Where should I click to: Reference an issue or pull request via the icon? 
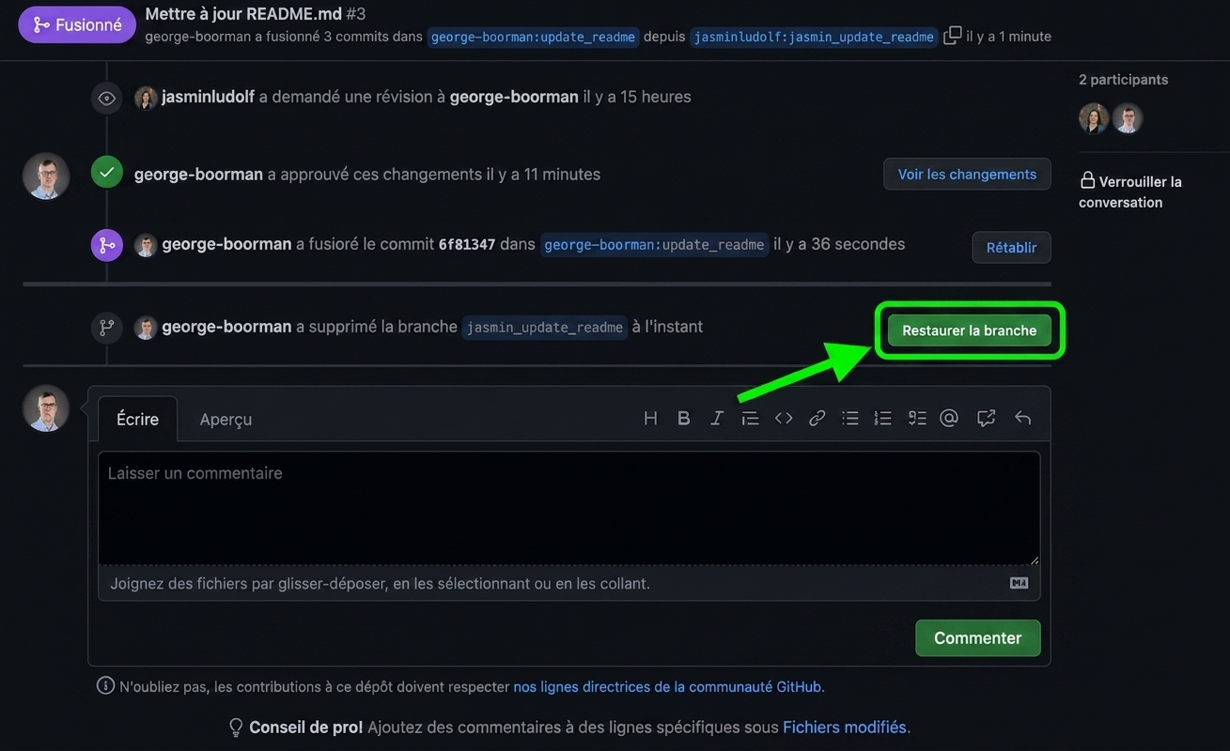click(986, 419)
